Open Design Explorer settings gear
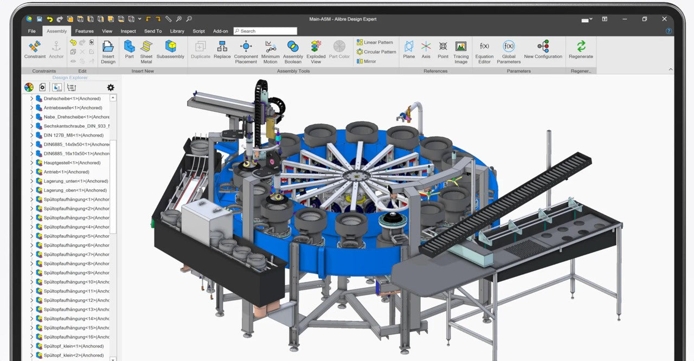 pyautogui.click(x=111, y=87)
